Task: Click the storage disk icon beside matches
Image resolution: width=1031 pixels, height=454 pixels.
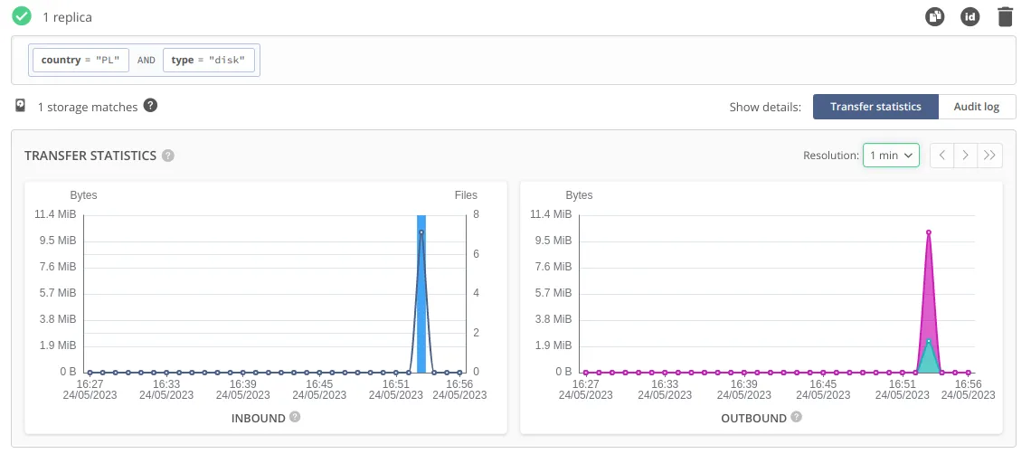Action: coord(20,107)
